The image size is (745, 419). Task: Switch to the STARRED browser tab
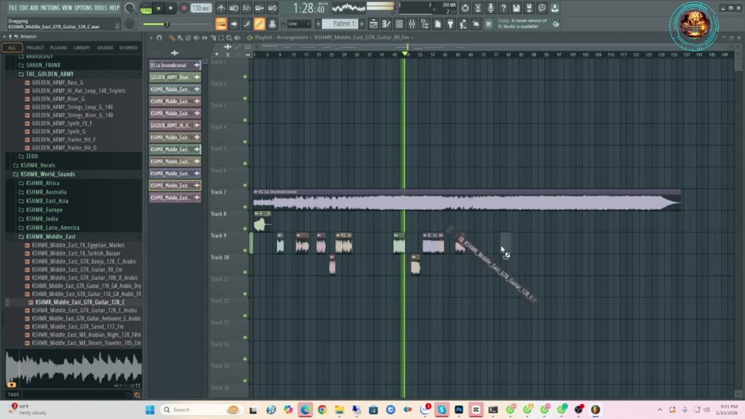tap(128, 48)
